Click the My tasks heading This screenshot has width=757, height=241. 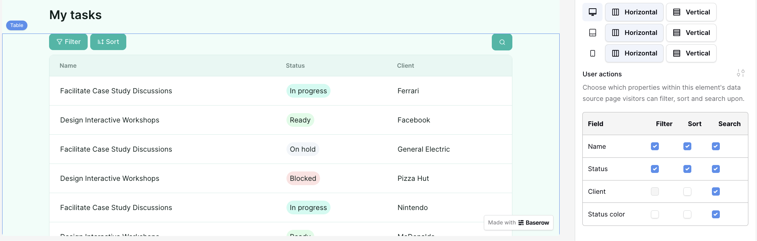coord(75,15)
